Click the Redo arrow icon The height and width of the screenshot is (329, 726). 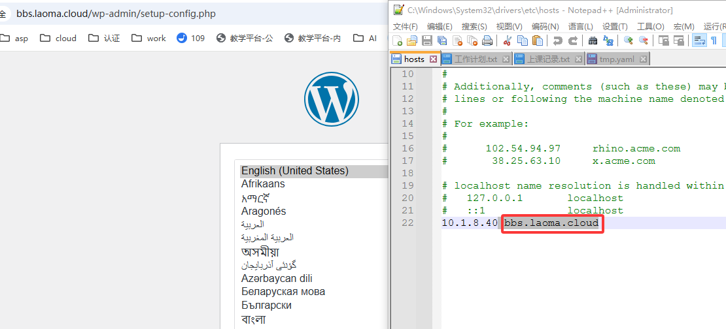pyautogui.click(x=573, y=40)
